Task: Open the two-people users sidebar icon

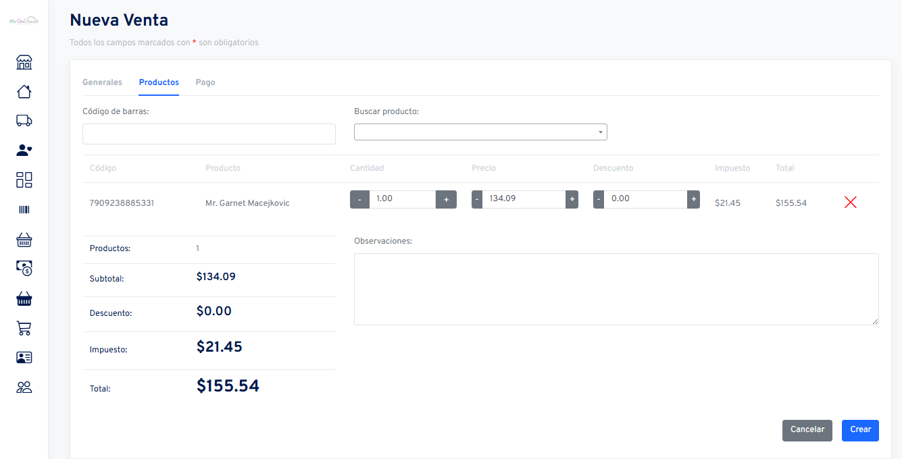Action: 24,387
